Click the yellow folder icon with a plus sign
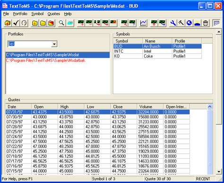Viewport: 224px width, 183px height. [35, 23]
